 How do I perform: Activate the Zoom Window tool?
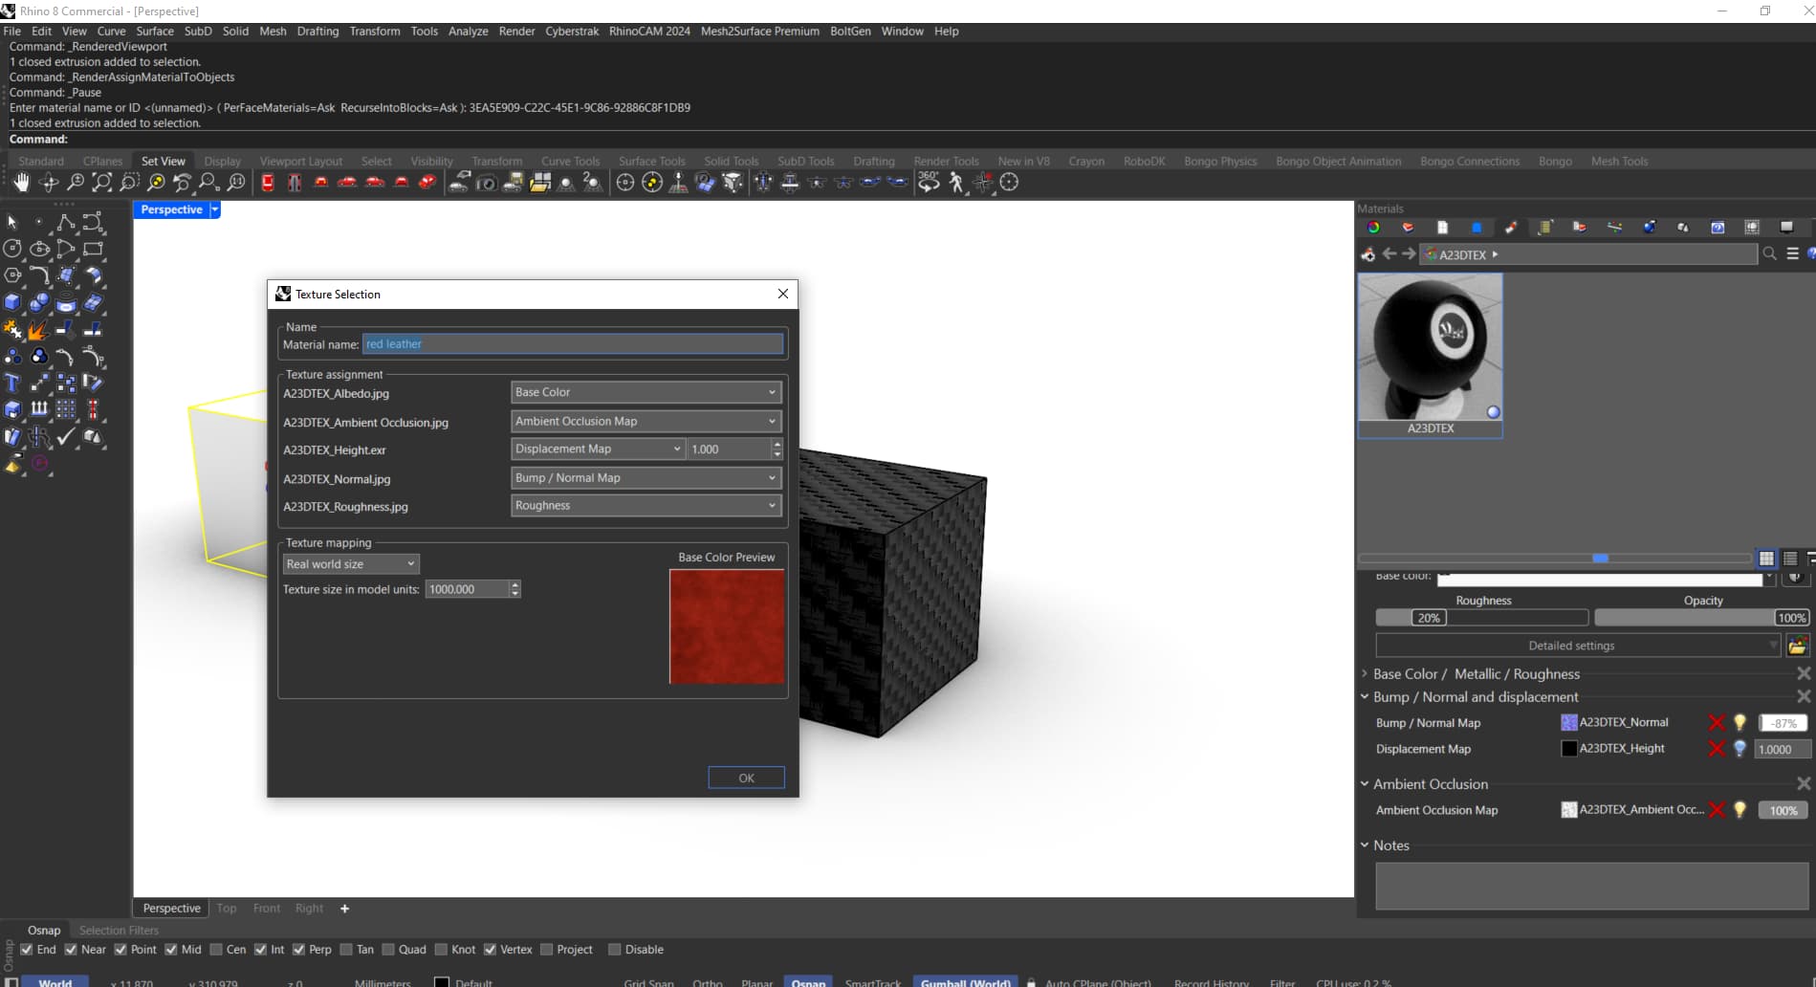point(101,183)
